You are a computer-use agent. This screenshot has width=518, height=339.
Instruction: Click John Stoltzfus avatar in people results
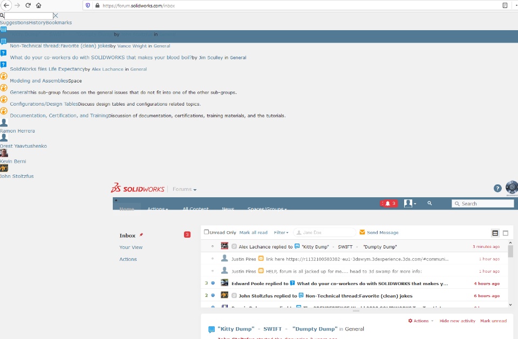[4, 168]
